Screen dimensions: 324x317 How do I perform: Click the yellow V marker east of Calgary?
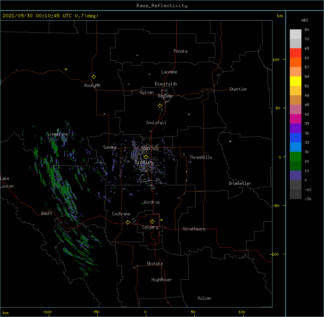161,220
